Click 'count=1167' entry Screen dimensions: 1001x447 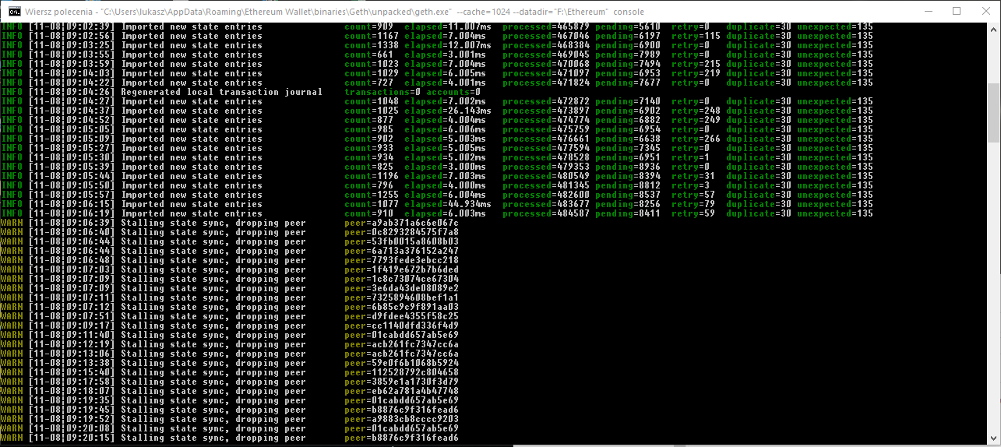coord(372,36)
